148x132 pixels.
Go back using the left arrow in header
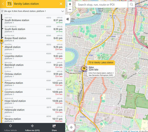(x=3, y=4)
